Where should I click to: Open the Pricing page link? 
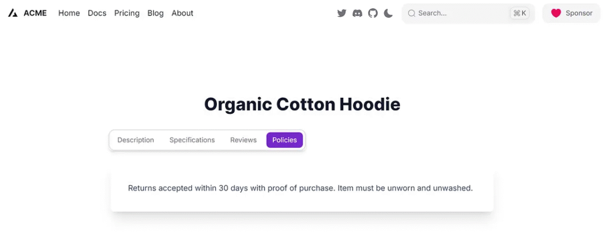tap(127, 13)
